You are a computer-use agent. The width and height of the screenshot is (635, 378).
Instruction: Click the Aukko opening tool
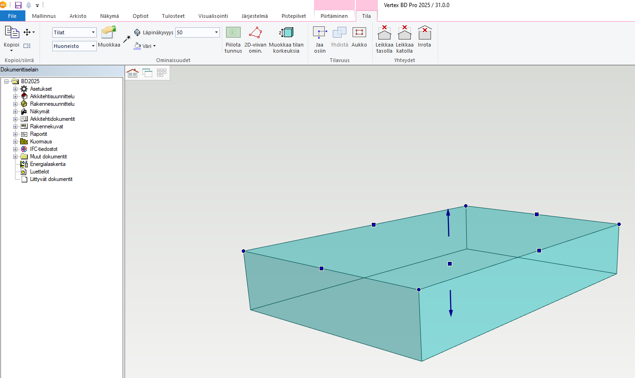coord(359,32)
